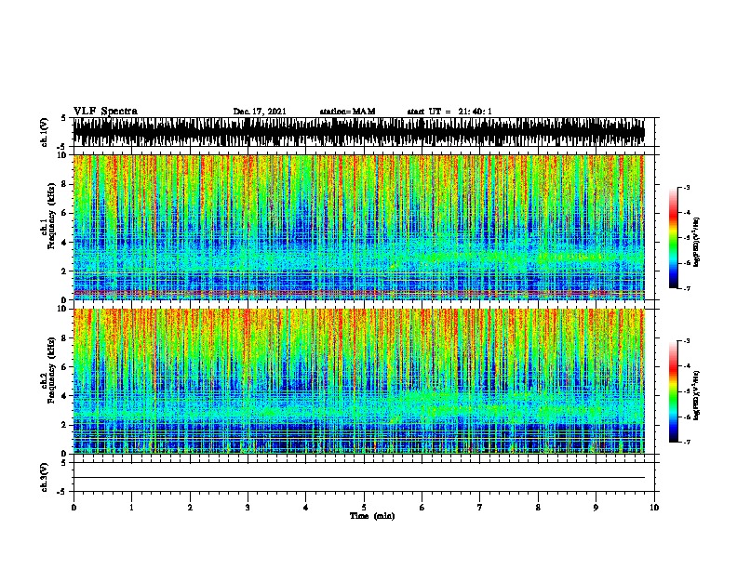Click the ch.2 color scale bar
The width and height of the screenshot is (737, 569).
click(x=674, y=391)
